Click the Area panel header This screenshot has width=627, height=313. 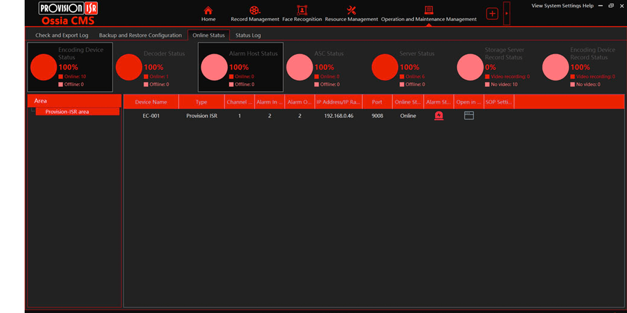click(74, 101)
